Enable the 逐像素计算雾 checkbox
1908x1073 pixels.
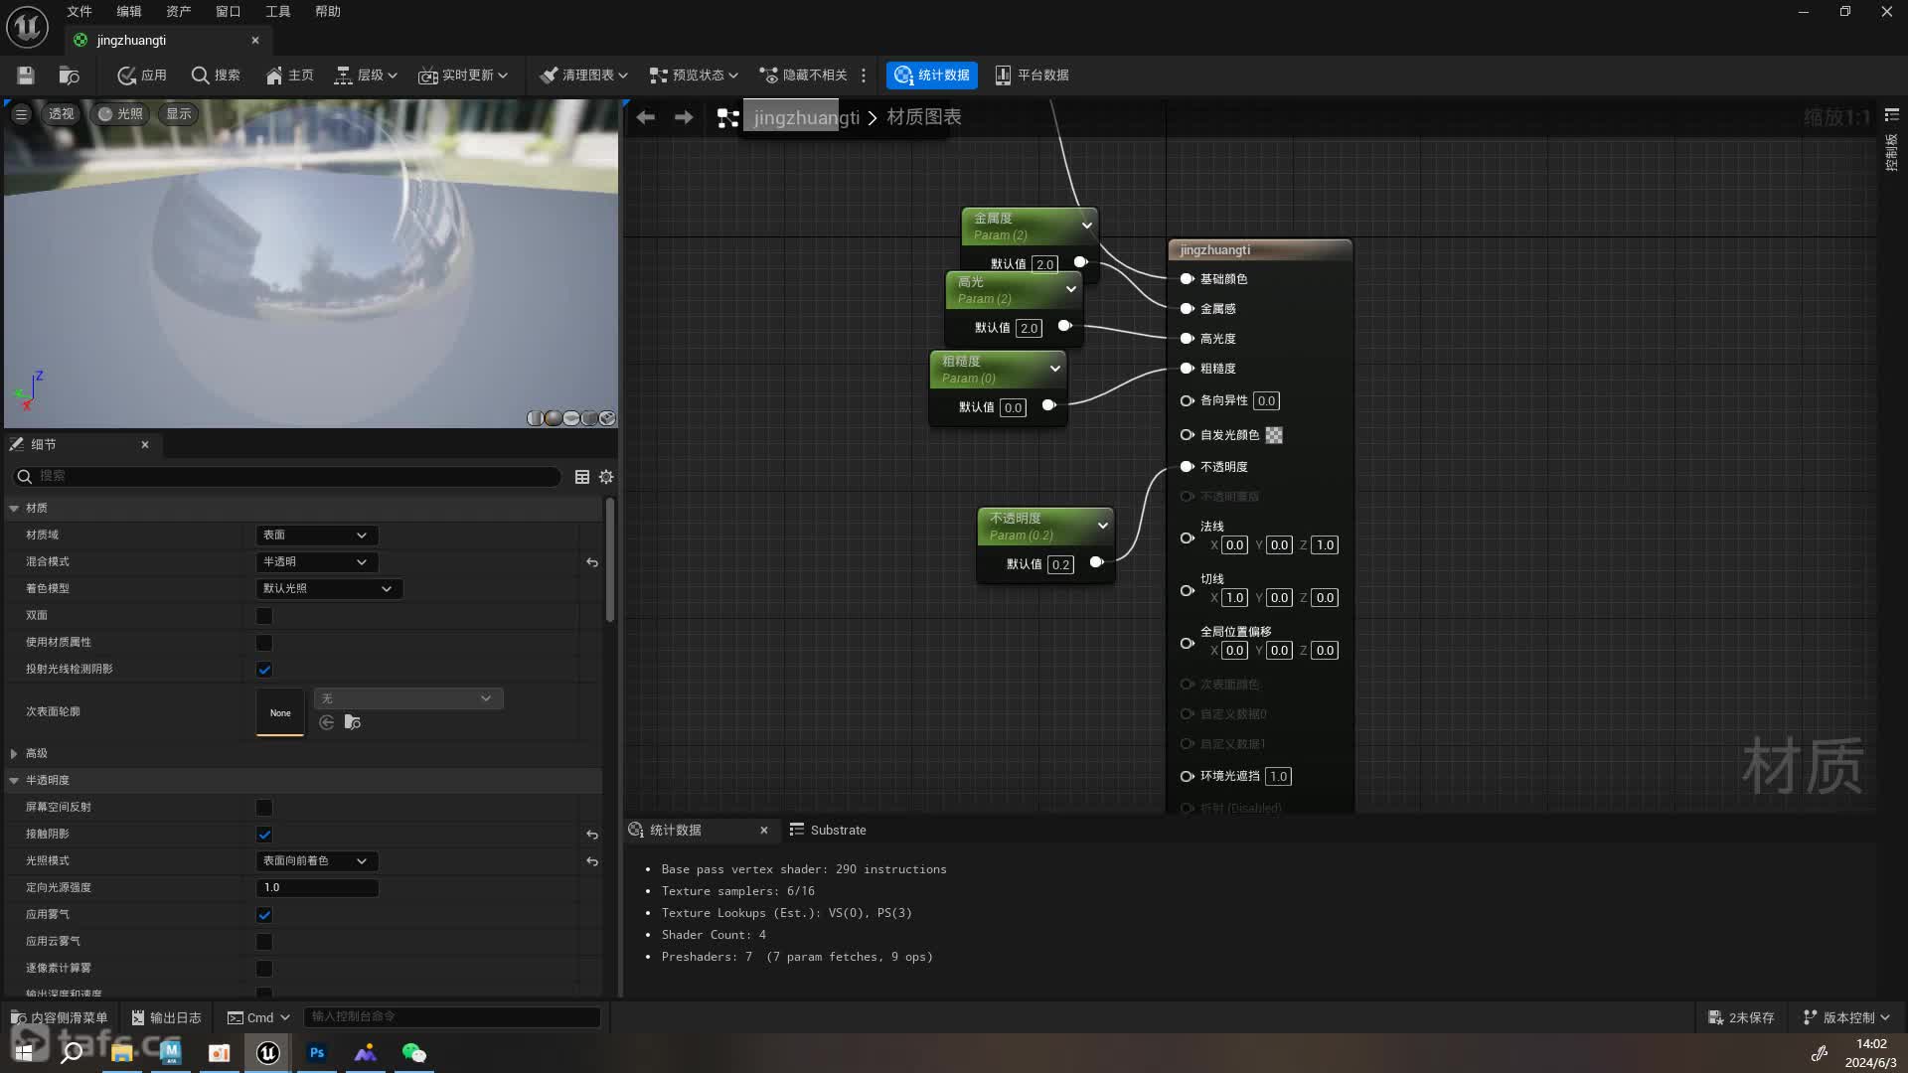(x=264, y=969)
